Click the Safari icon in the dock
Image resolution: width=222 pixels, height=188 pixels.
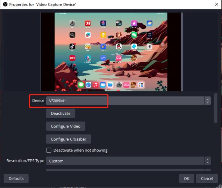(88, 85)
